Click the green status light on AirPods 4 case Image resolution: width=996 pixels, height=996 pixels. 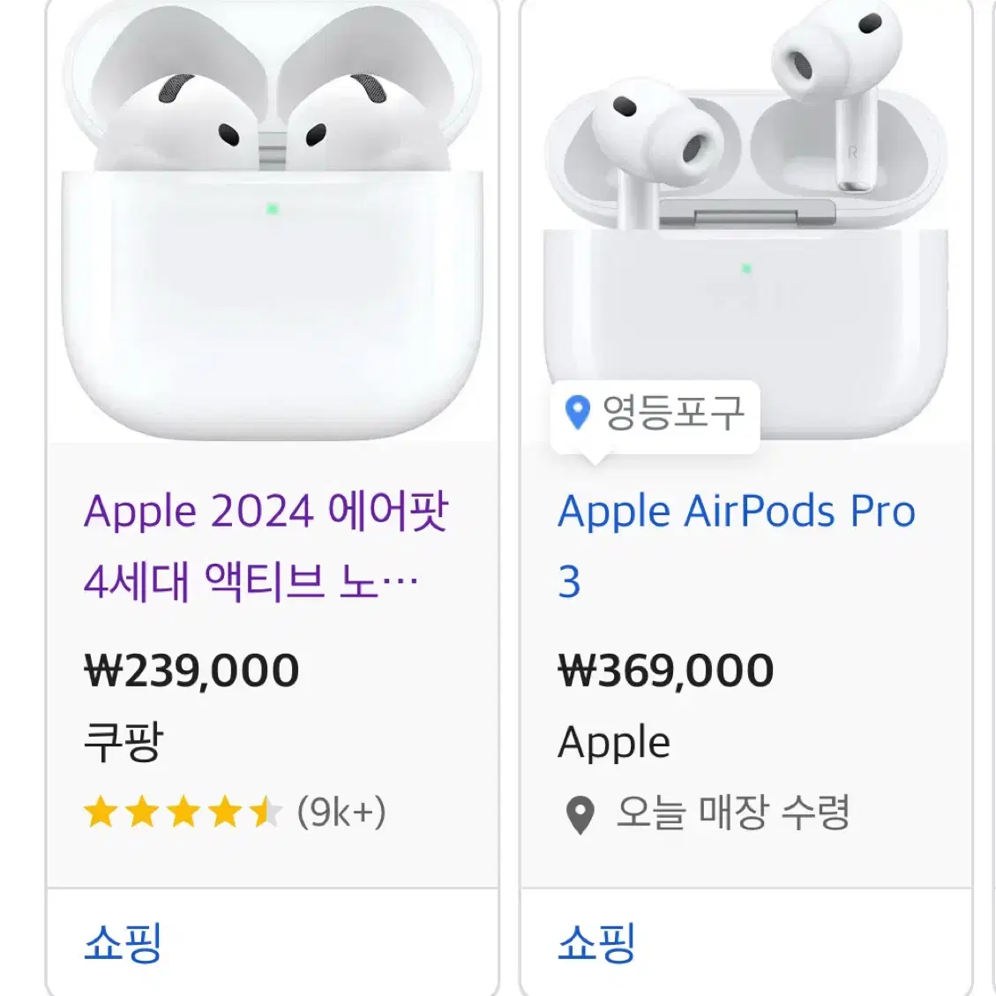(x=270, y=209)
